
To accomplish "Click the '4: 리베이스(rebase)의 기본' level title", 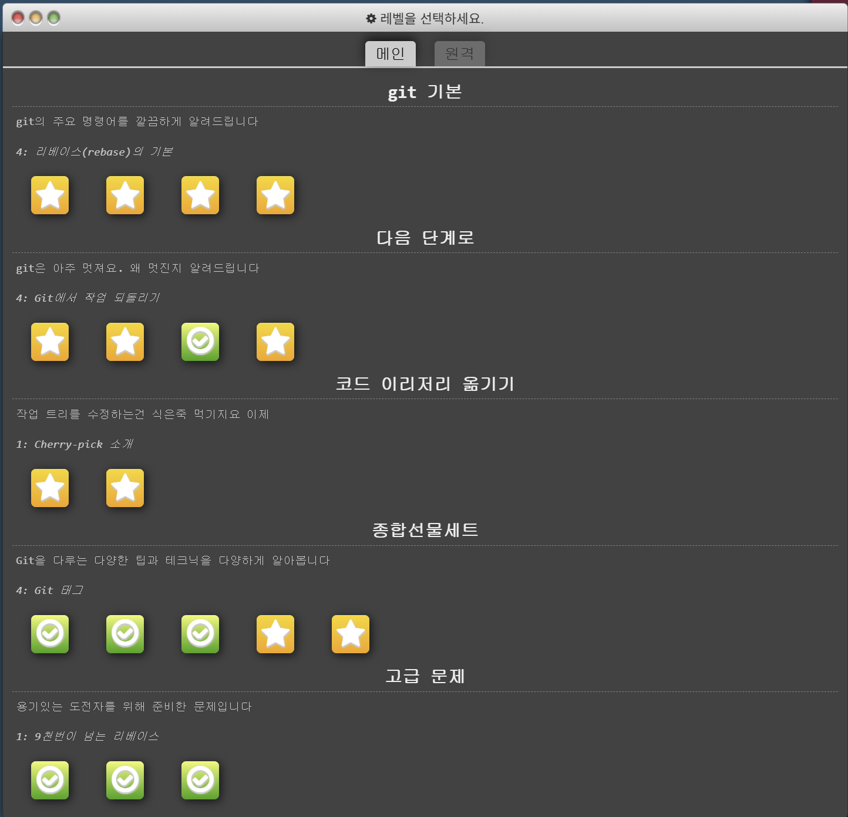I will coord(95,152).
